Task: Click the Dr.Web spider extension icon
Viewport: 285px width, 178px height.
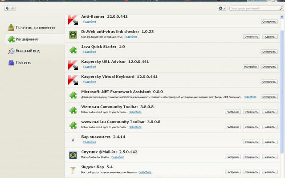Action: tap(73, 34)
